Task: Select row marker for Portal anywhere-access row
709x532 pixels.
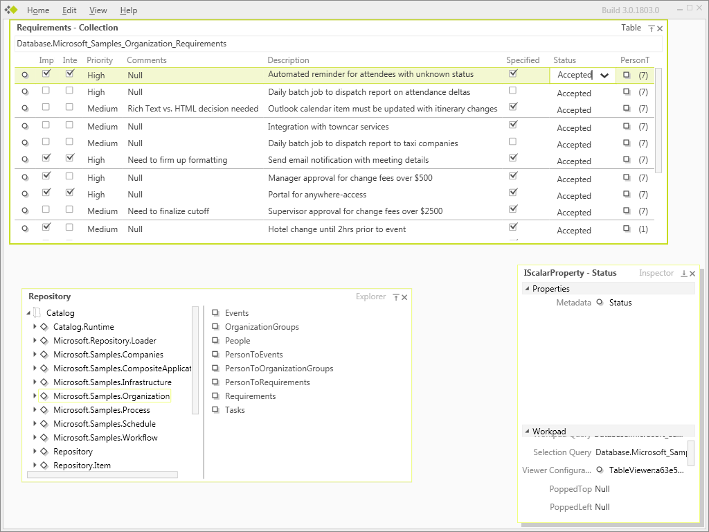Action: tap(25, 195)
